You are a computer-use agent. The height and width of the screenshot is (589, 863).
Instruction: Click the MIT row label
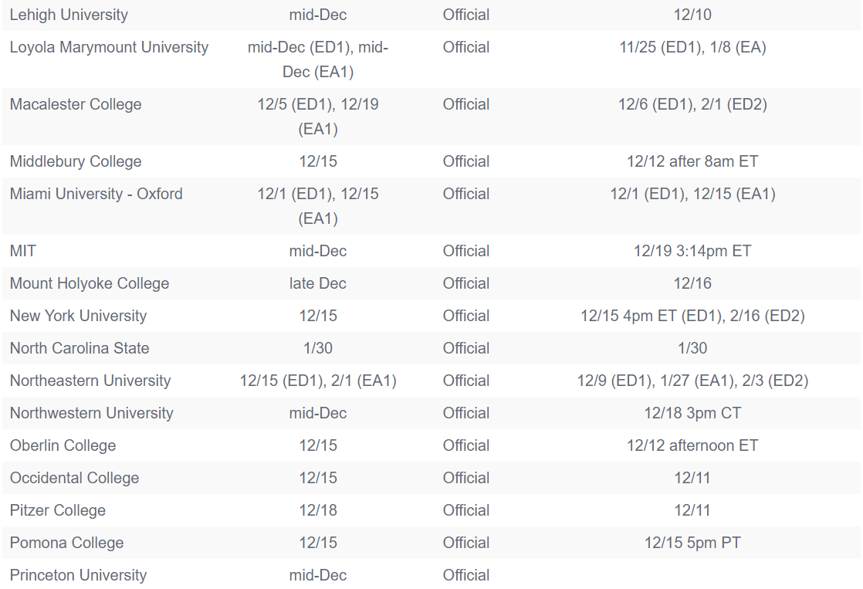click(22, 251)
